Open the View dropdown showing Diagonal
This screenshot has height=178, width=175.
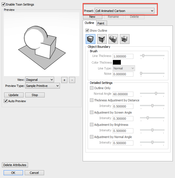[40, 80]
